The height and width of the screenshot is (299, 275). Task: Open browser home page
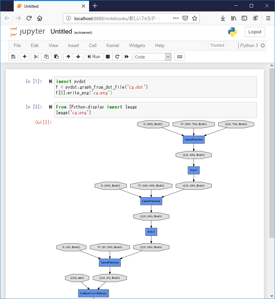point(40,18)
